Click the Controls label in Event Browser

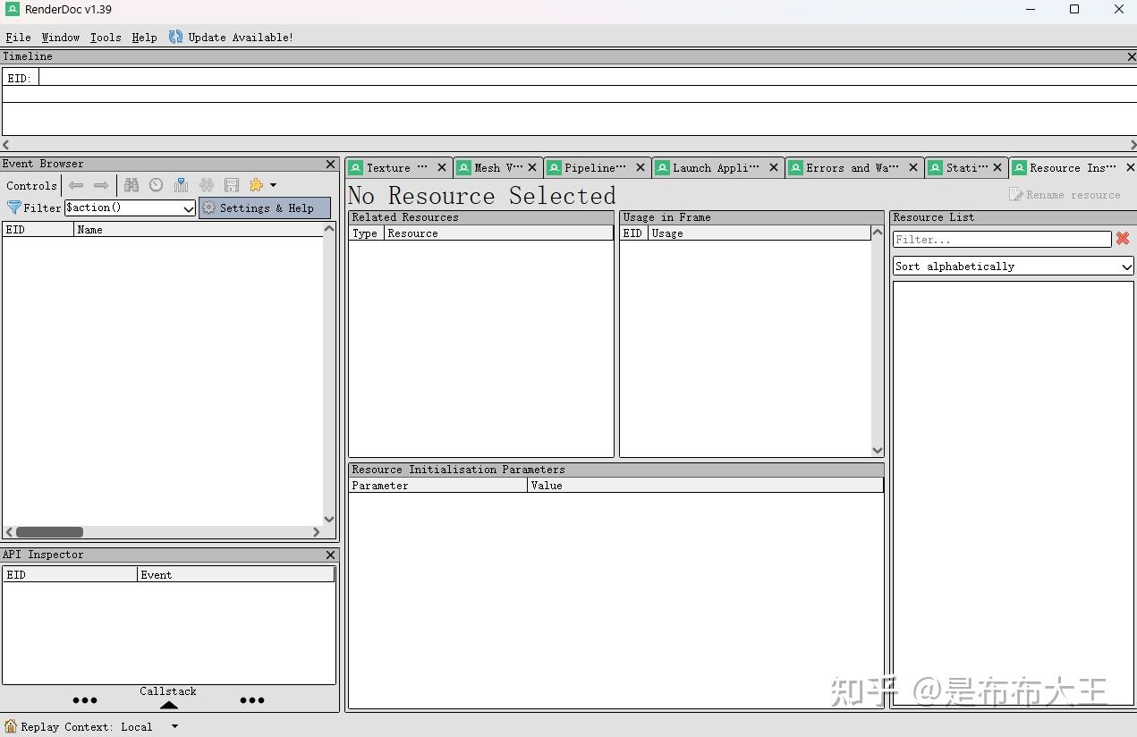pyautogui.click(x=31, y=186)
